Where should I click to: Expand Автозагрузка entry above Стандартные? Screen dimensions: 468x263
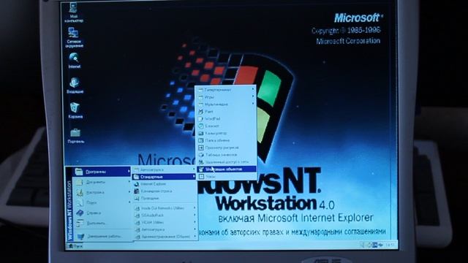(x=164, y=169)
